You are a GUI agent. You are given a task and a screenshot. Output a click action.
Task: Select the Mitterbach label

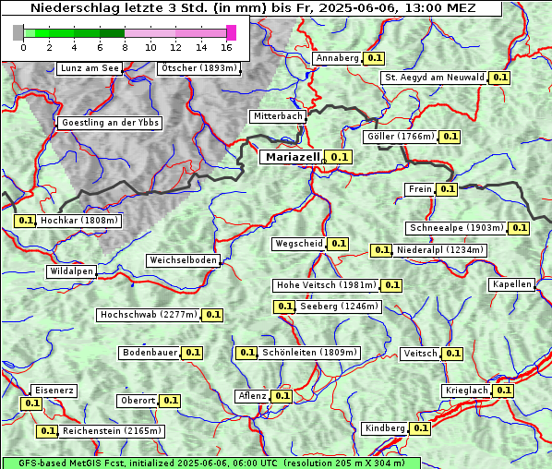coord(278,116)
